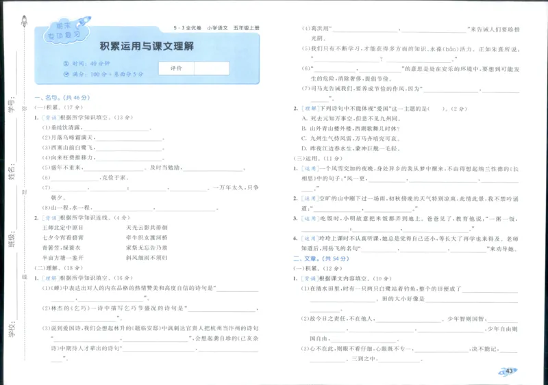Click the subheading (一)积累。(17分)
This screenshot has width=548, height=385.
(59, 107)
